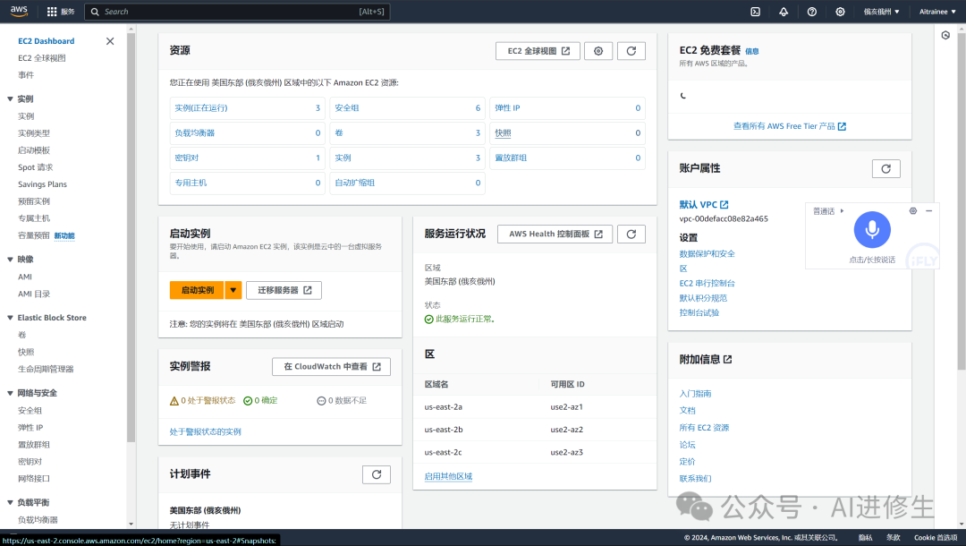Open the notifications bell

[x=784, y=12]
